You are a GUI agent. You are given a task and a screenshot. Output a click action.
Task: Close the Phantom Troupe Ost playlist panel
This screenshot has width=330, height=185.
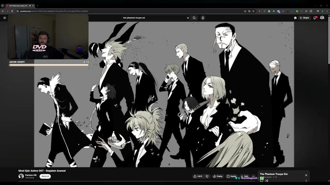306,175
